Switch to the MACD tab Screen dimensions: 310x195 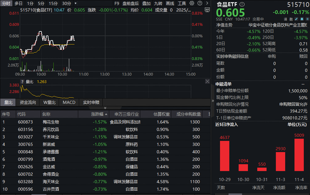click(69, 103)
